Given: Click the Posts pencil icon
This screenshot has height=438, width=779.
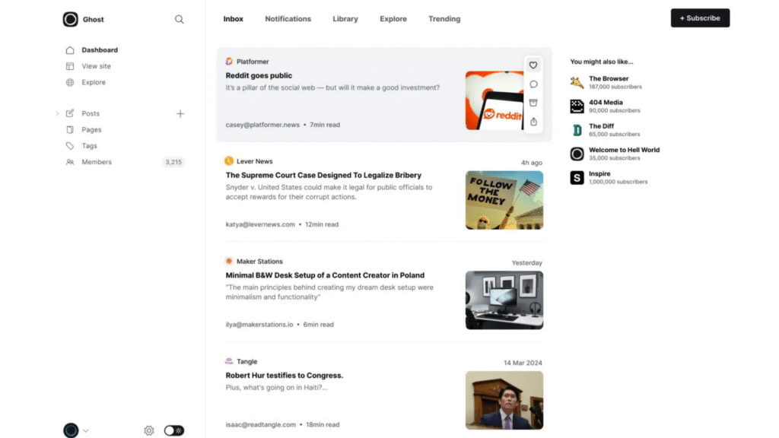Looking at the screenshot, I should tap(70, 114).
